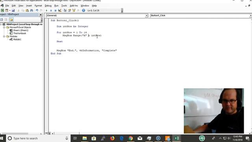
Task: Switch to Microsoft Excel view icon
Action: 2,11
